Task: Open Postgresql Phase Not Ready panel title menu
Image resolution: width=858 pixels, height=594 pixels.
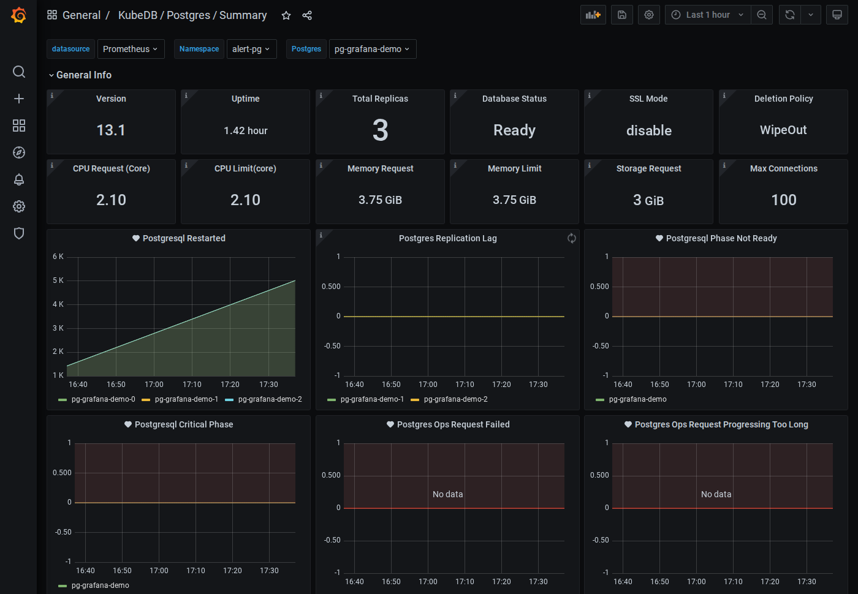Action: (721, 238)
